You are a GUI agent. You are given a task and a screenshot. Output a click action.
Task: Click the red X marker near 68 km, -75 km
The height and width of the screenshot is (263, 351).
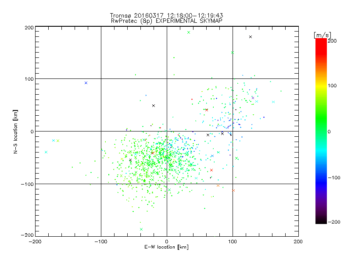pos(211,170)
